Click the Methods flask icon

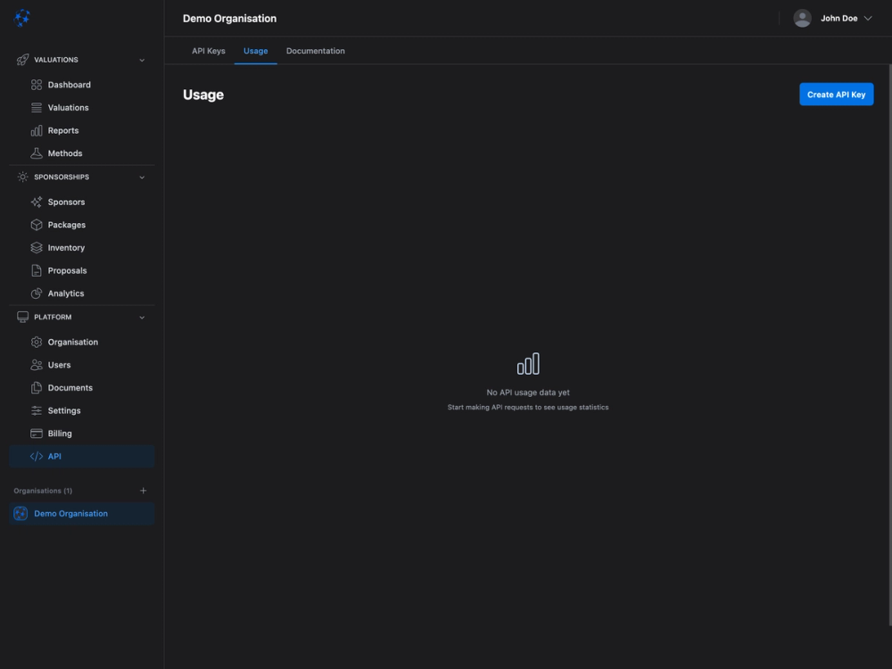[x=36, y=153]
